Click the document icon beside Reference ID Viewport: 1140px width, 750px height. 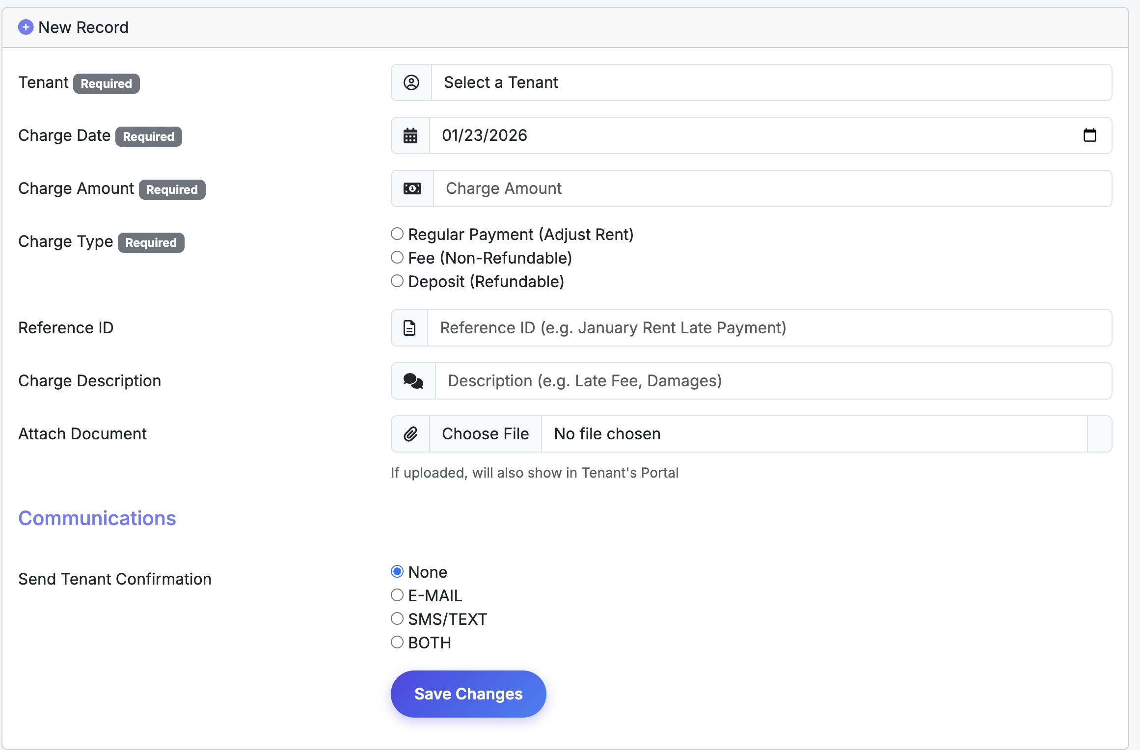[x=409, y=328]
